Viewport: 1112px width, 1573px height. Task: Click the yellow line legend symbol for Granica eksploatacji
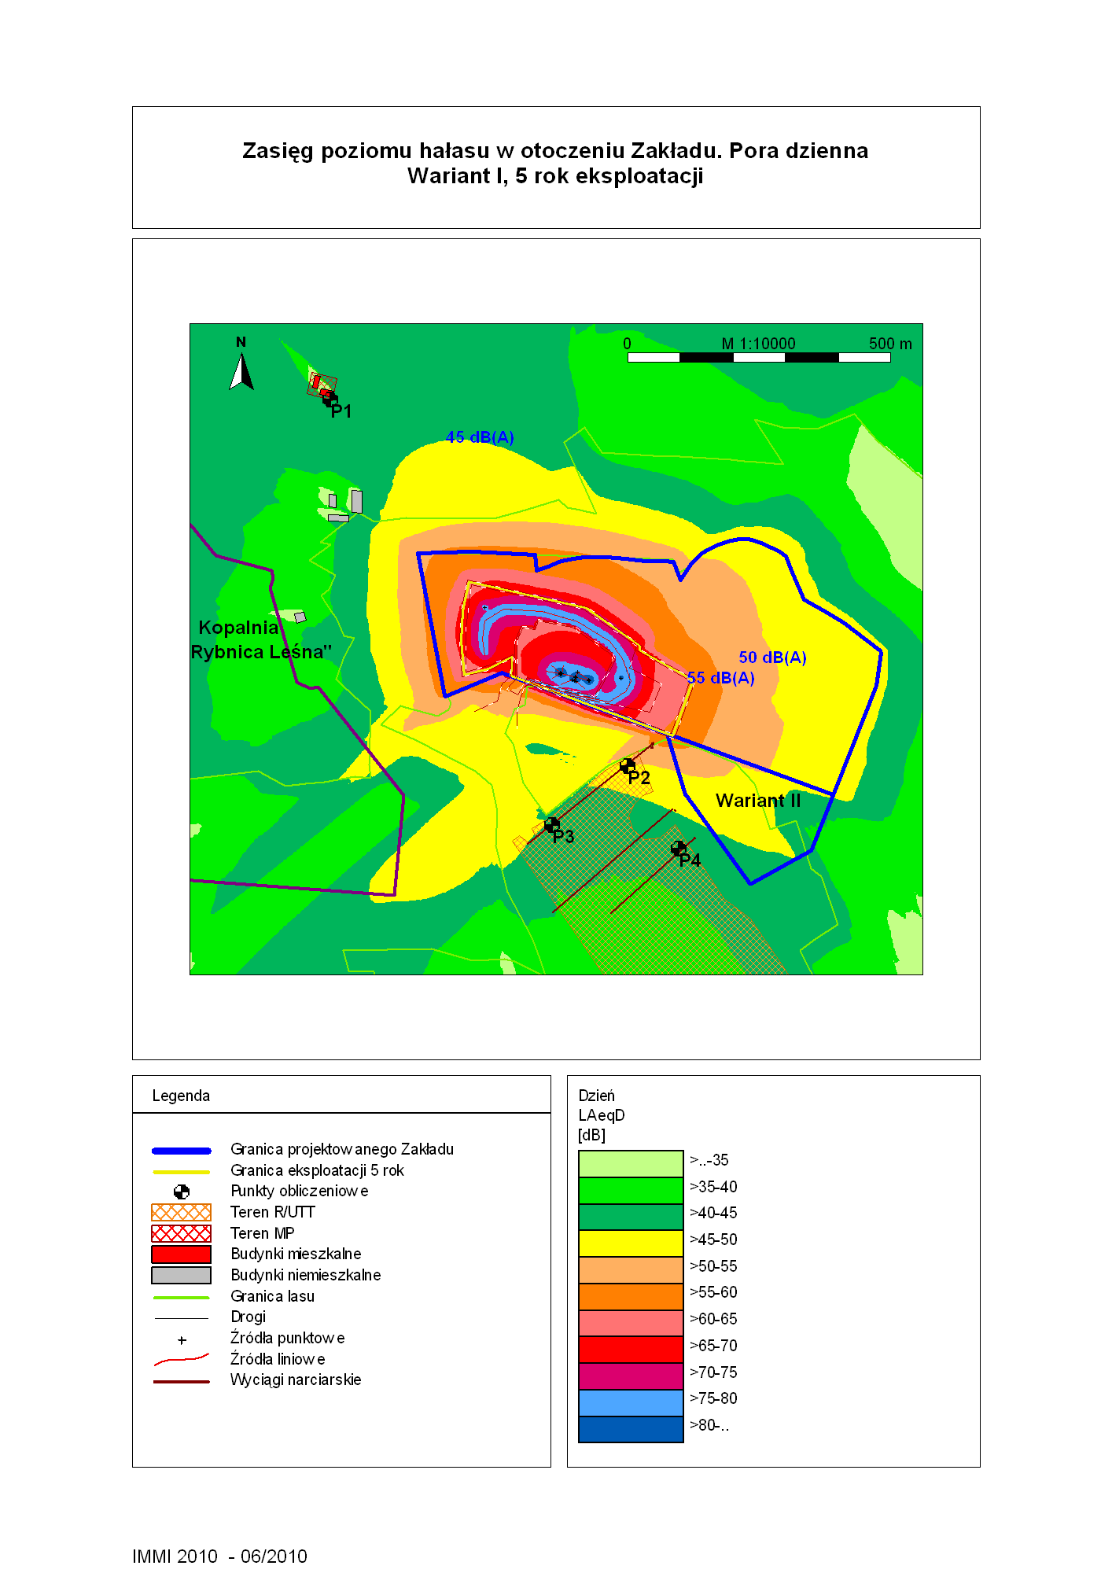point(182,1172)
